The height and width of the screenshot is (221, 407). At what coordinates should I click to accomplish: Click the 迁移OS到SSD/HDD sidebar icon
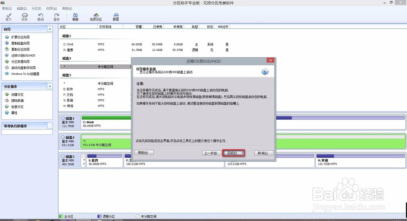[7, 55]
